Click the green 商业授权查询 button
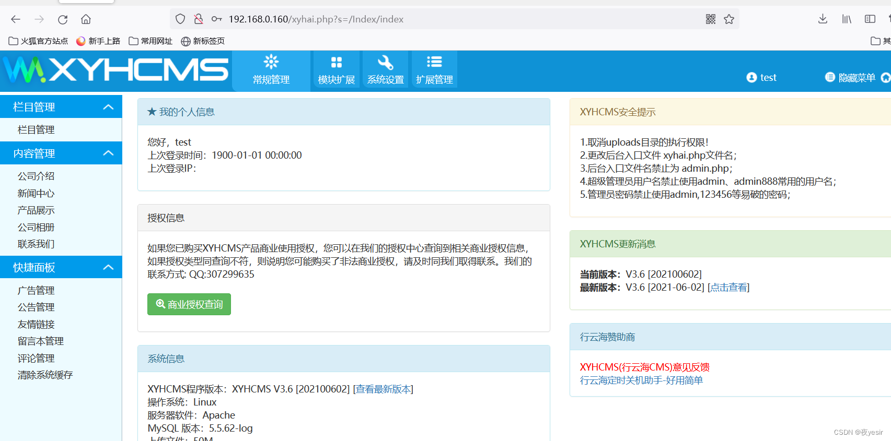This screenshot has width=891, height=441. [189, 304]
